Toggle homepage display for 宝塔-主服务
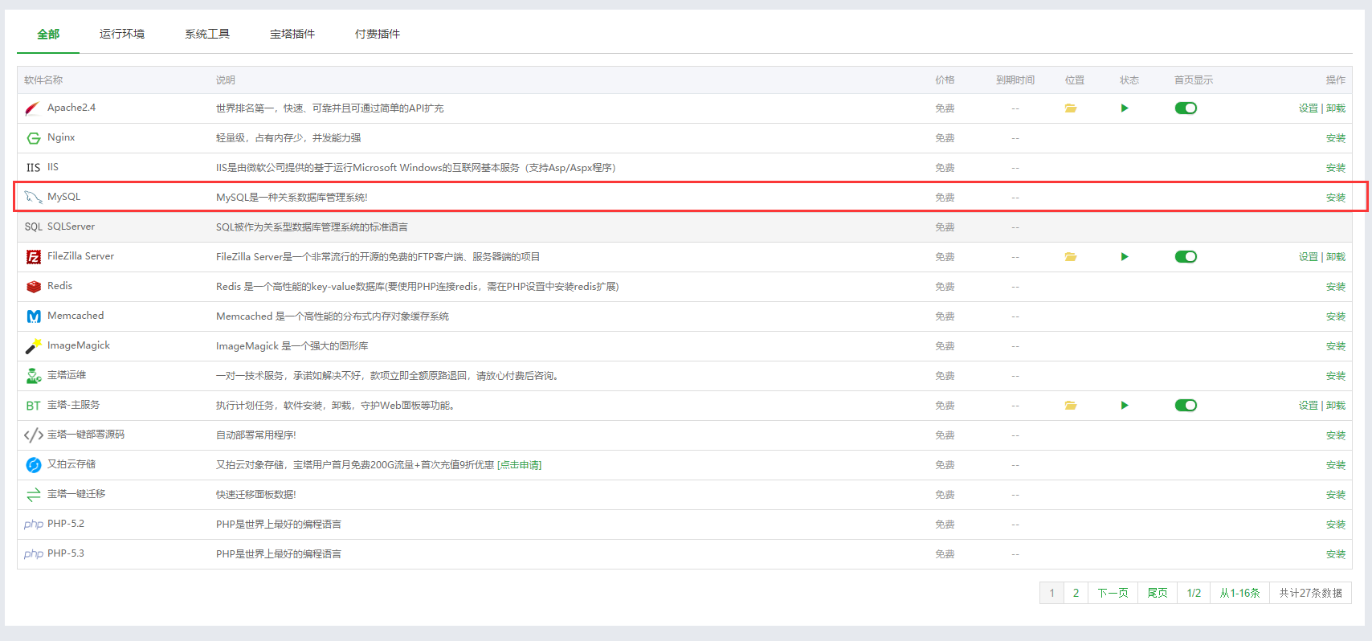The height and width of the screenshot is (641, 1372). tap(1186, 406)
